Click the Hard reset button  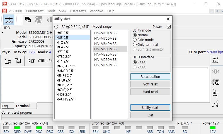click(150, 92)
